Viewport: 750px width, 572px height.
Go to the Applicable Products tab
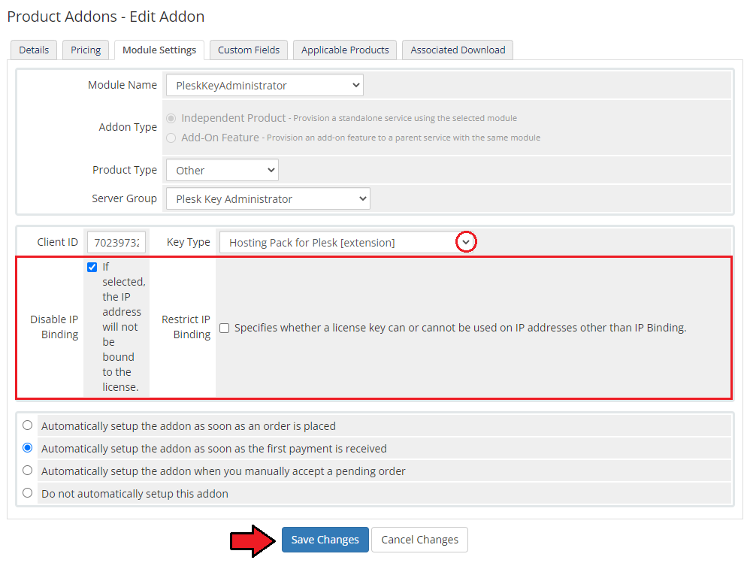[345, 50]
